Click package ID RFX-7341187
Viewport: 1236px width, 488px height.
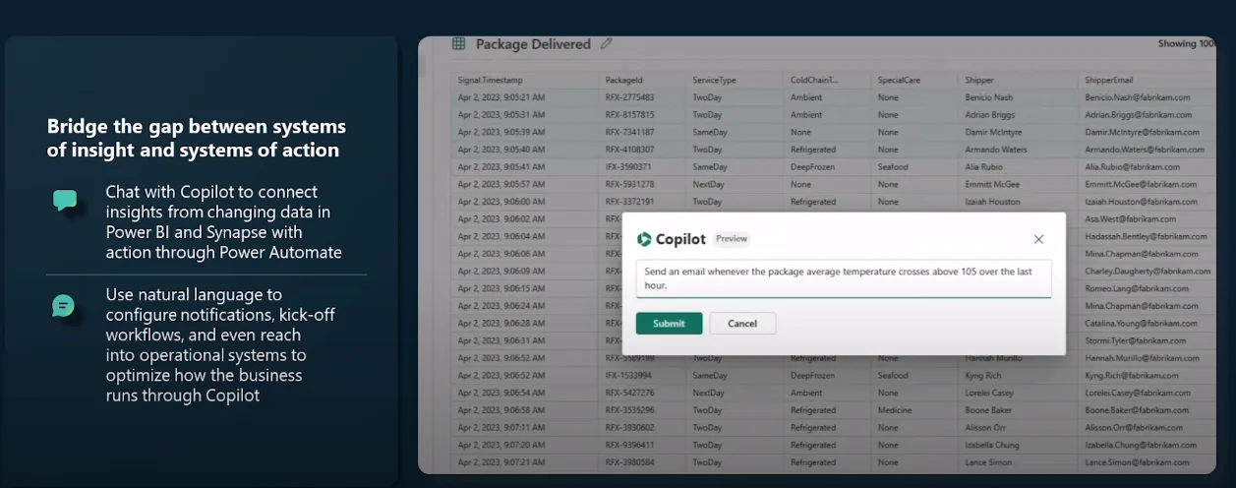629,132
